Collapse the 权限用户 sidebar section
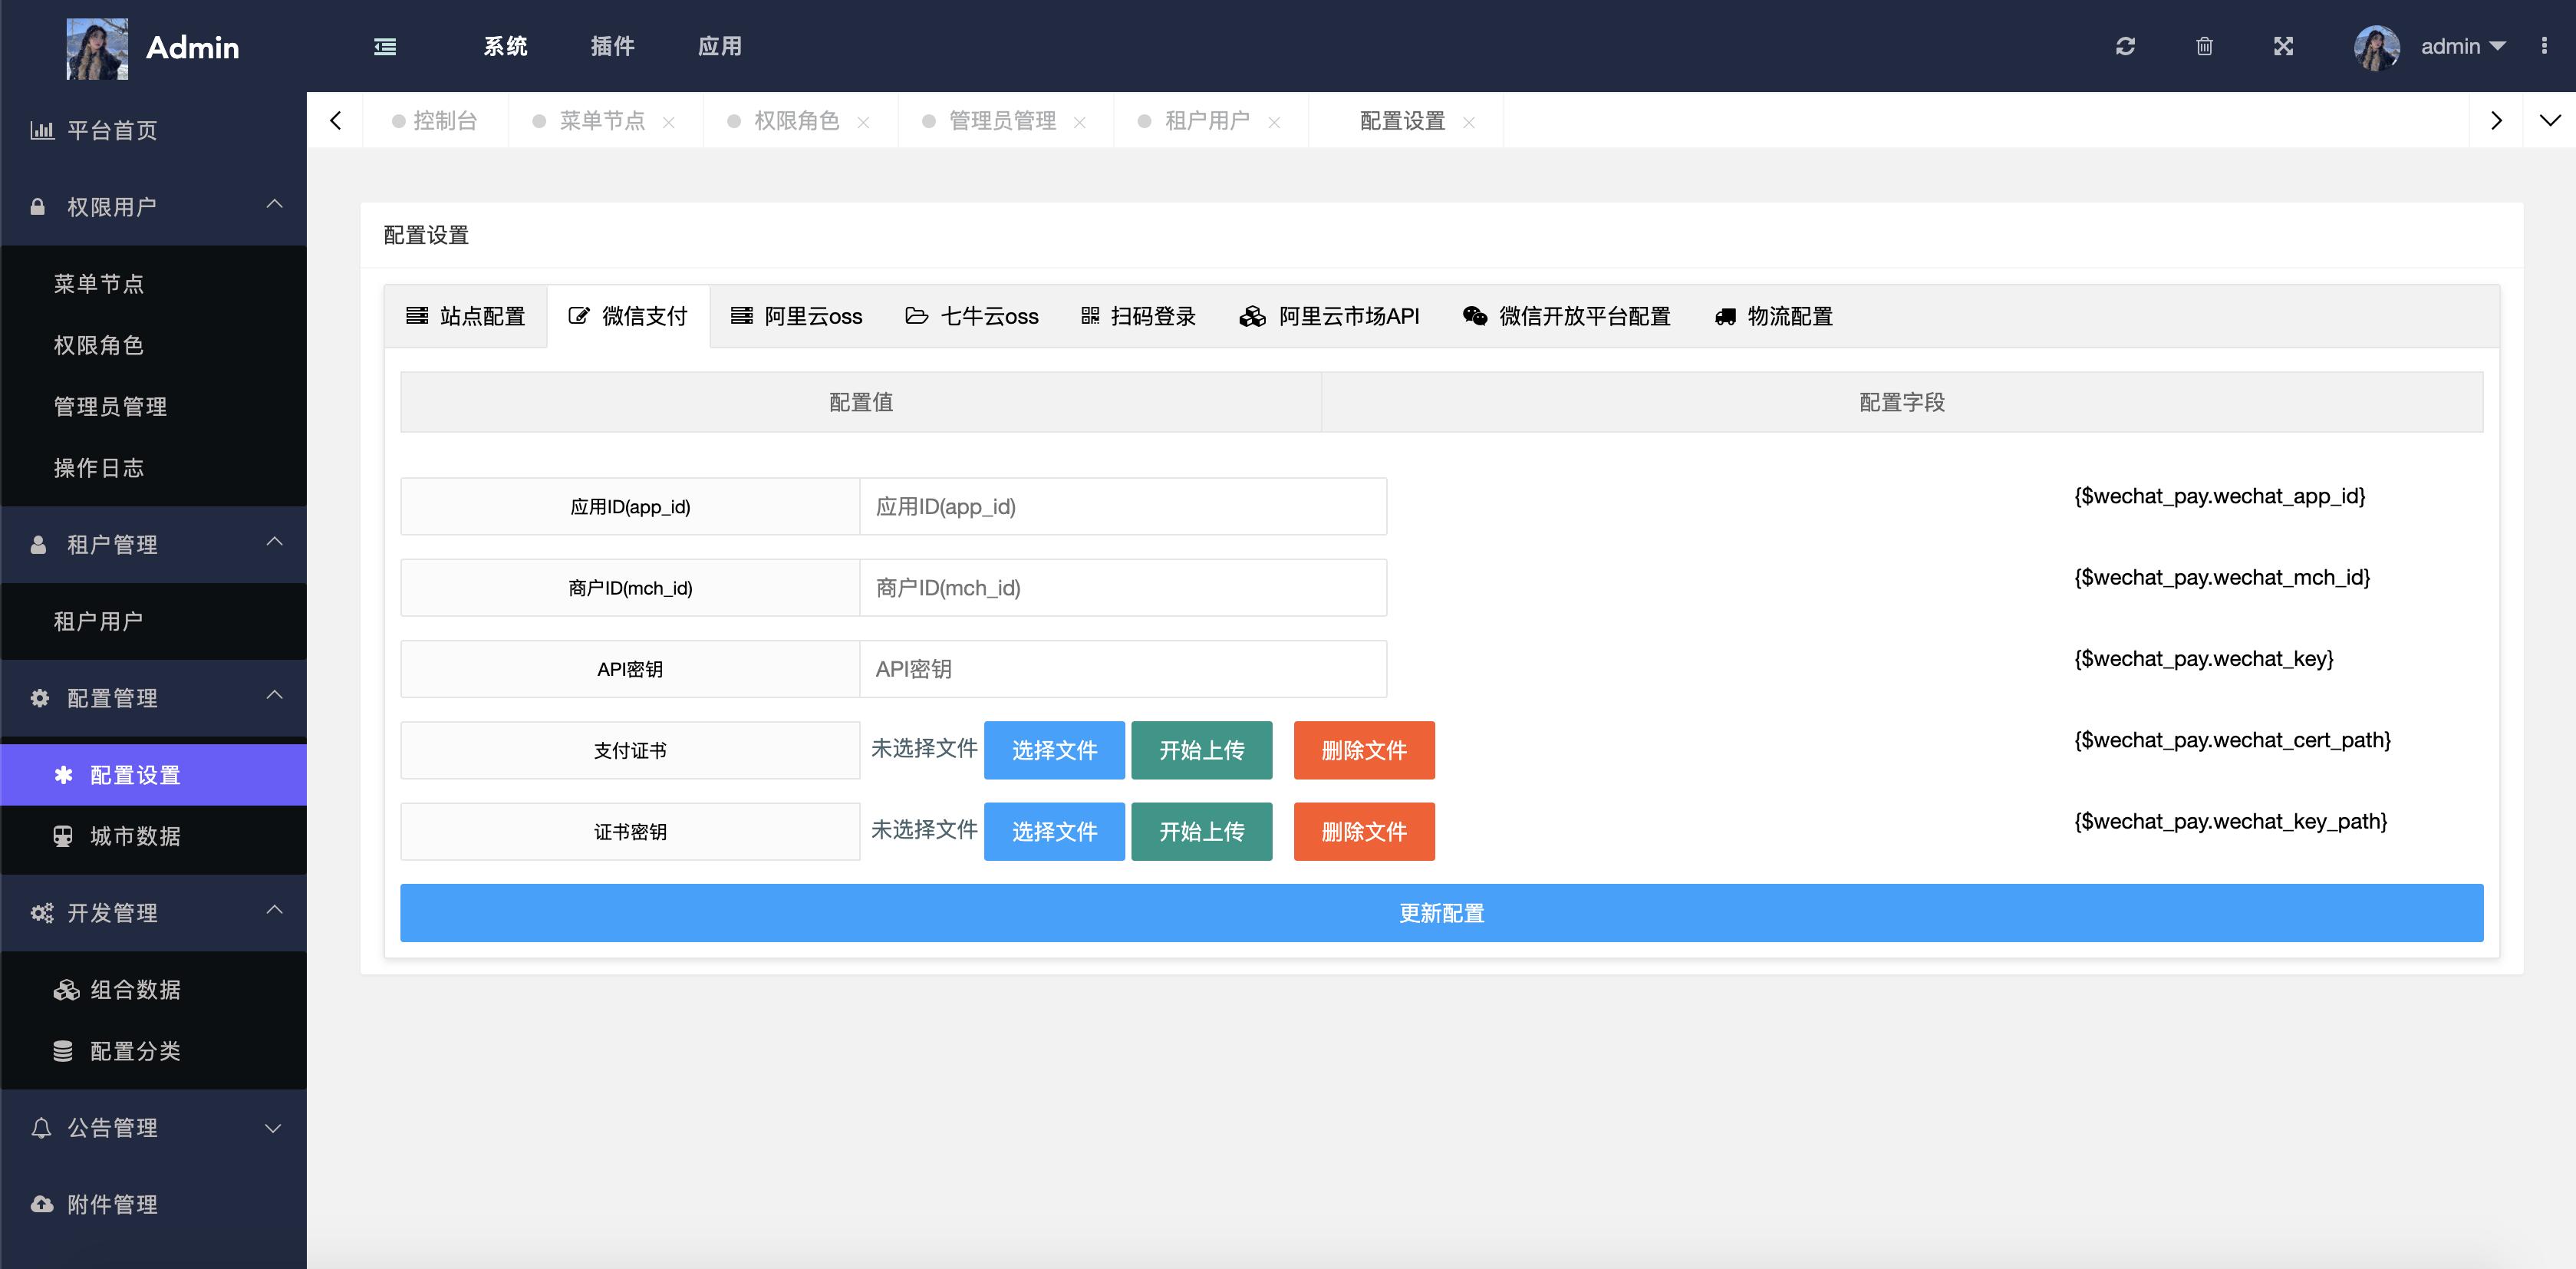 (274, 204)
